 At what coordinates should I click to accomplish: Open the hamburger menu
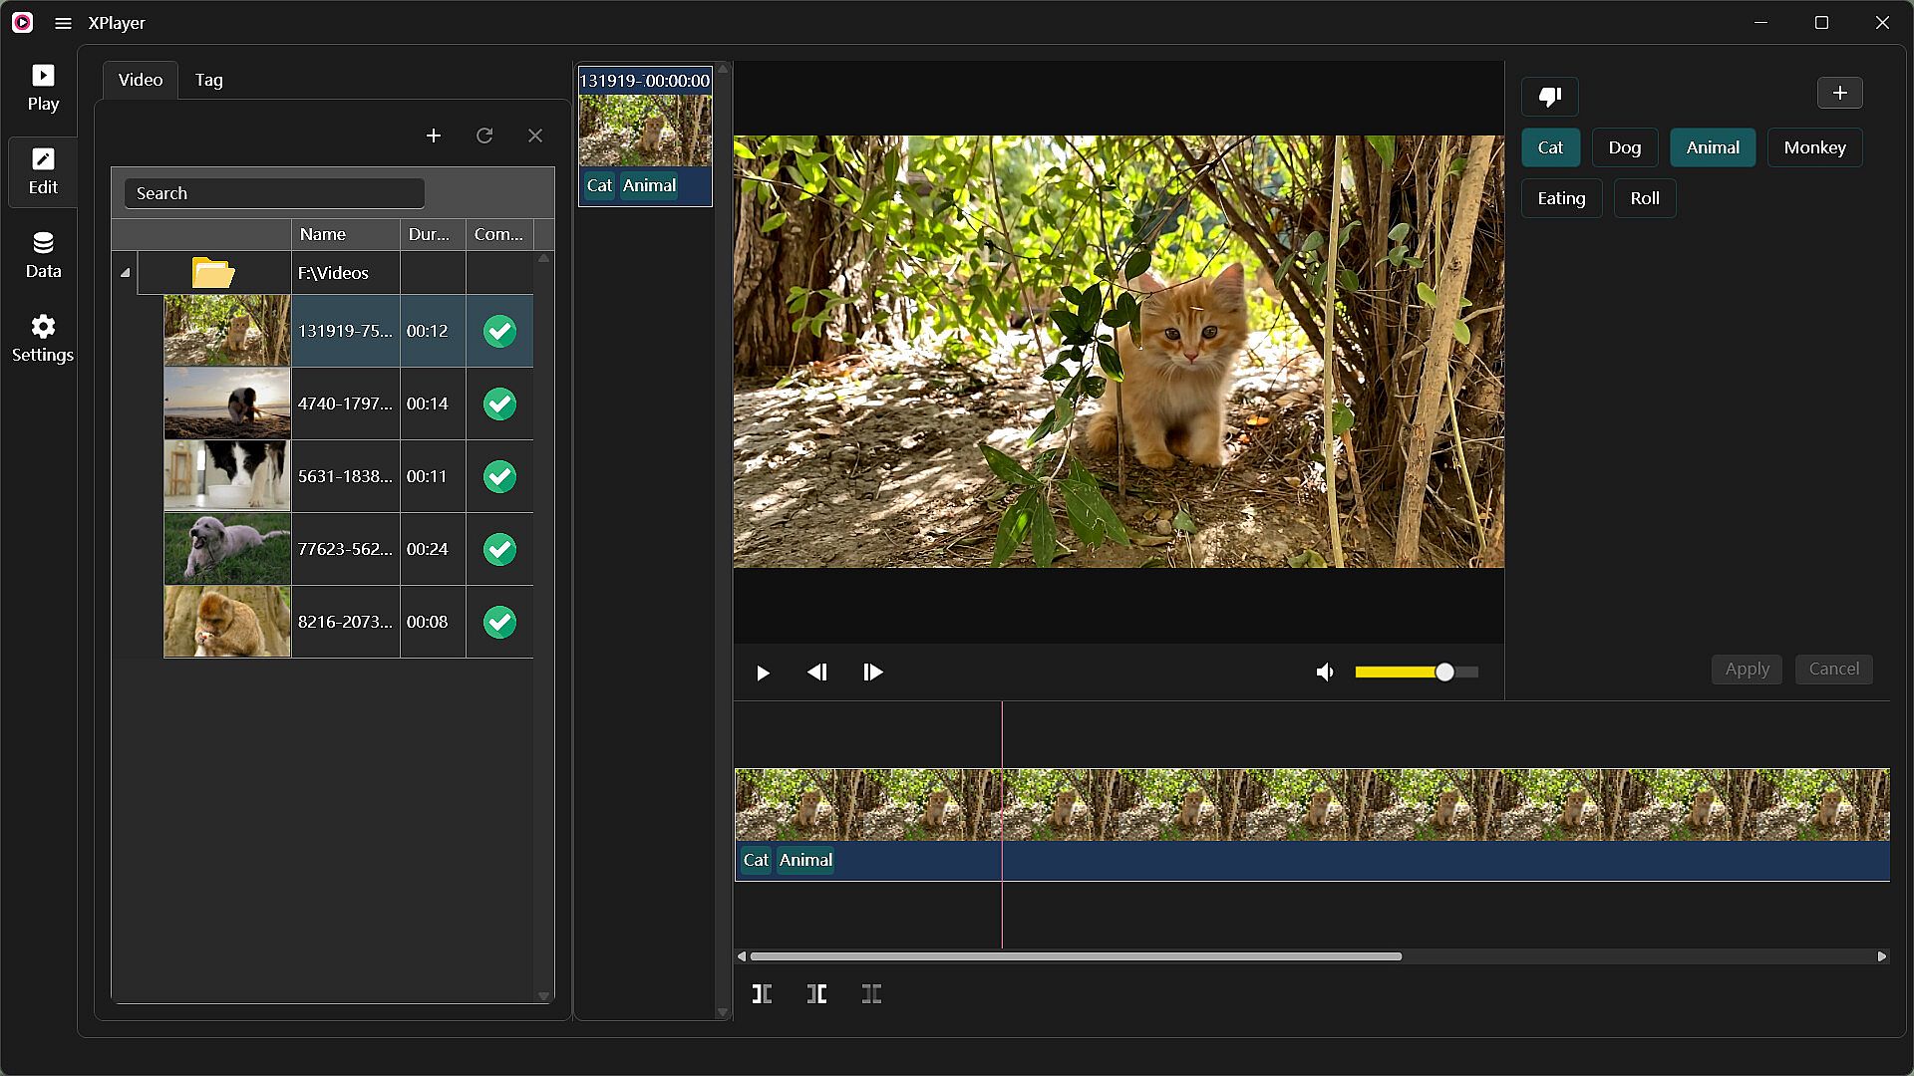click(63, 23)
